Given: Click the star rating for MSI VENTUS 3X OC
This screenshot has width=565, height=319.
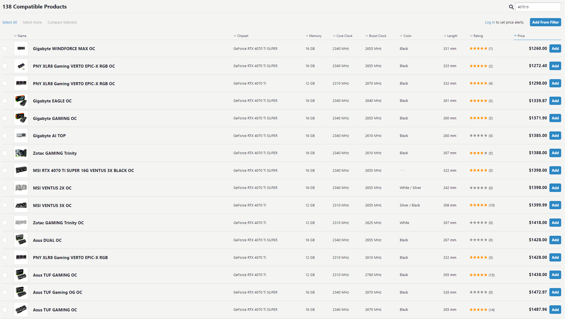Looking at the screenshot, I should point(478,205).
